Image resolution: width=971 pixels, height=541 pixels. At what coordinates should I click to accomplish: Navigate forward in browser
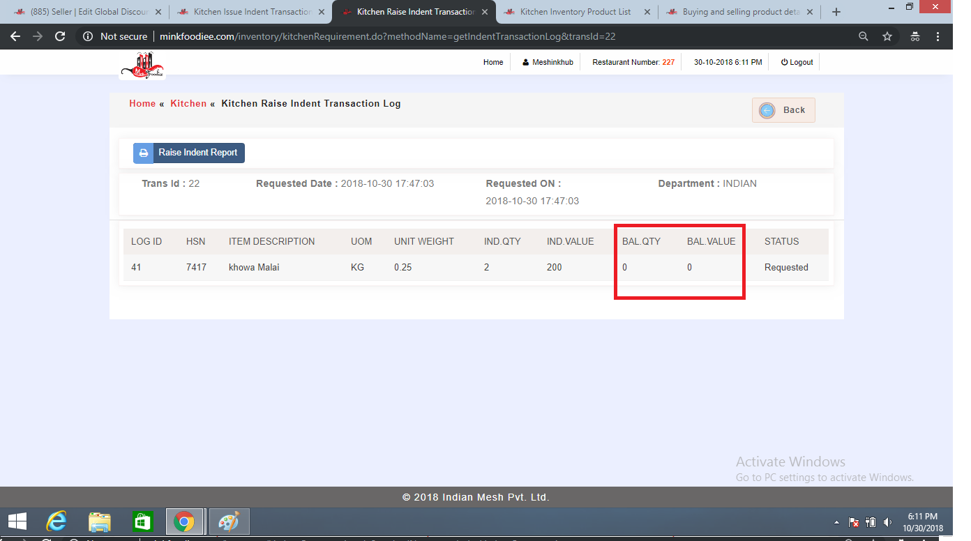click(x=38, y=36)
